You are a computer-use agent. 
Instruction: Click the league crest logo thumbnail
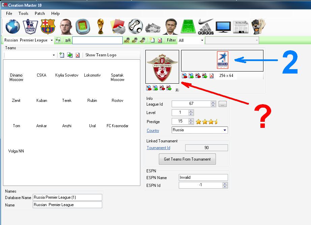162,67
